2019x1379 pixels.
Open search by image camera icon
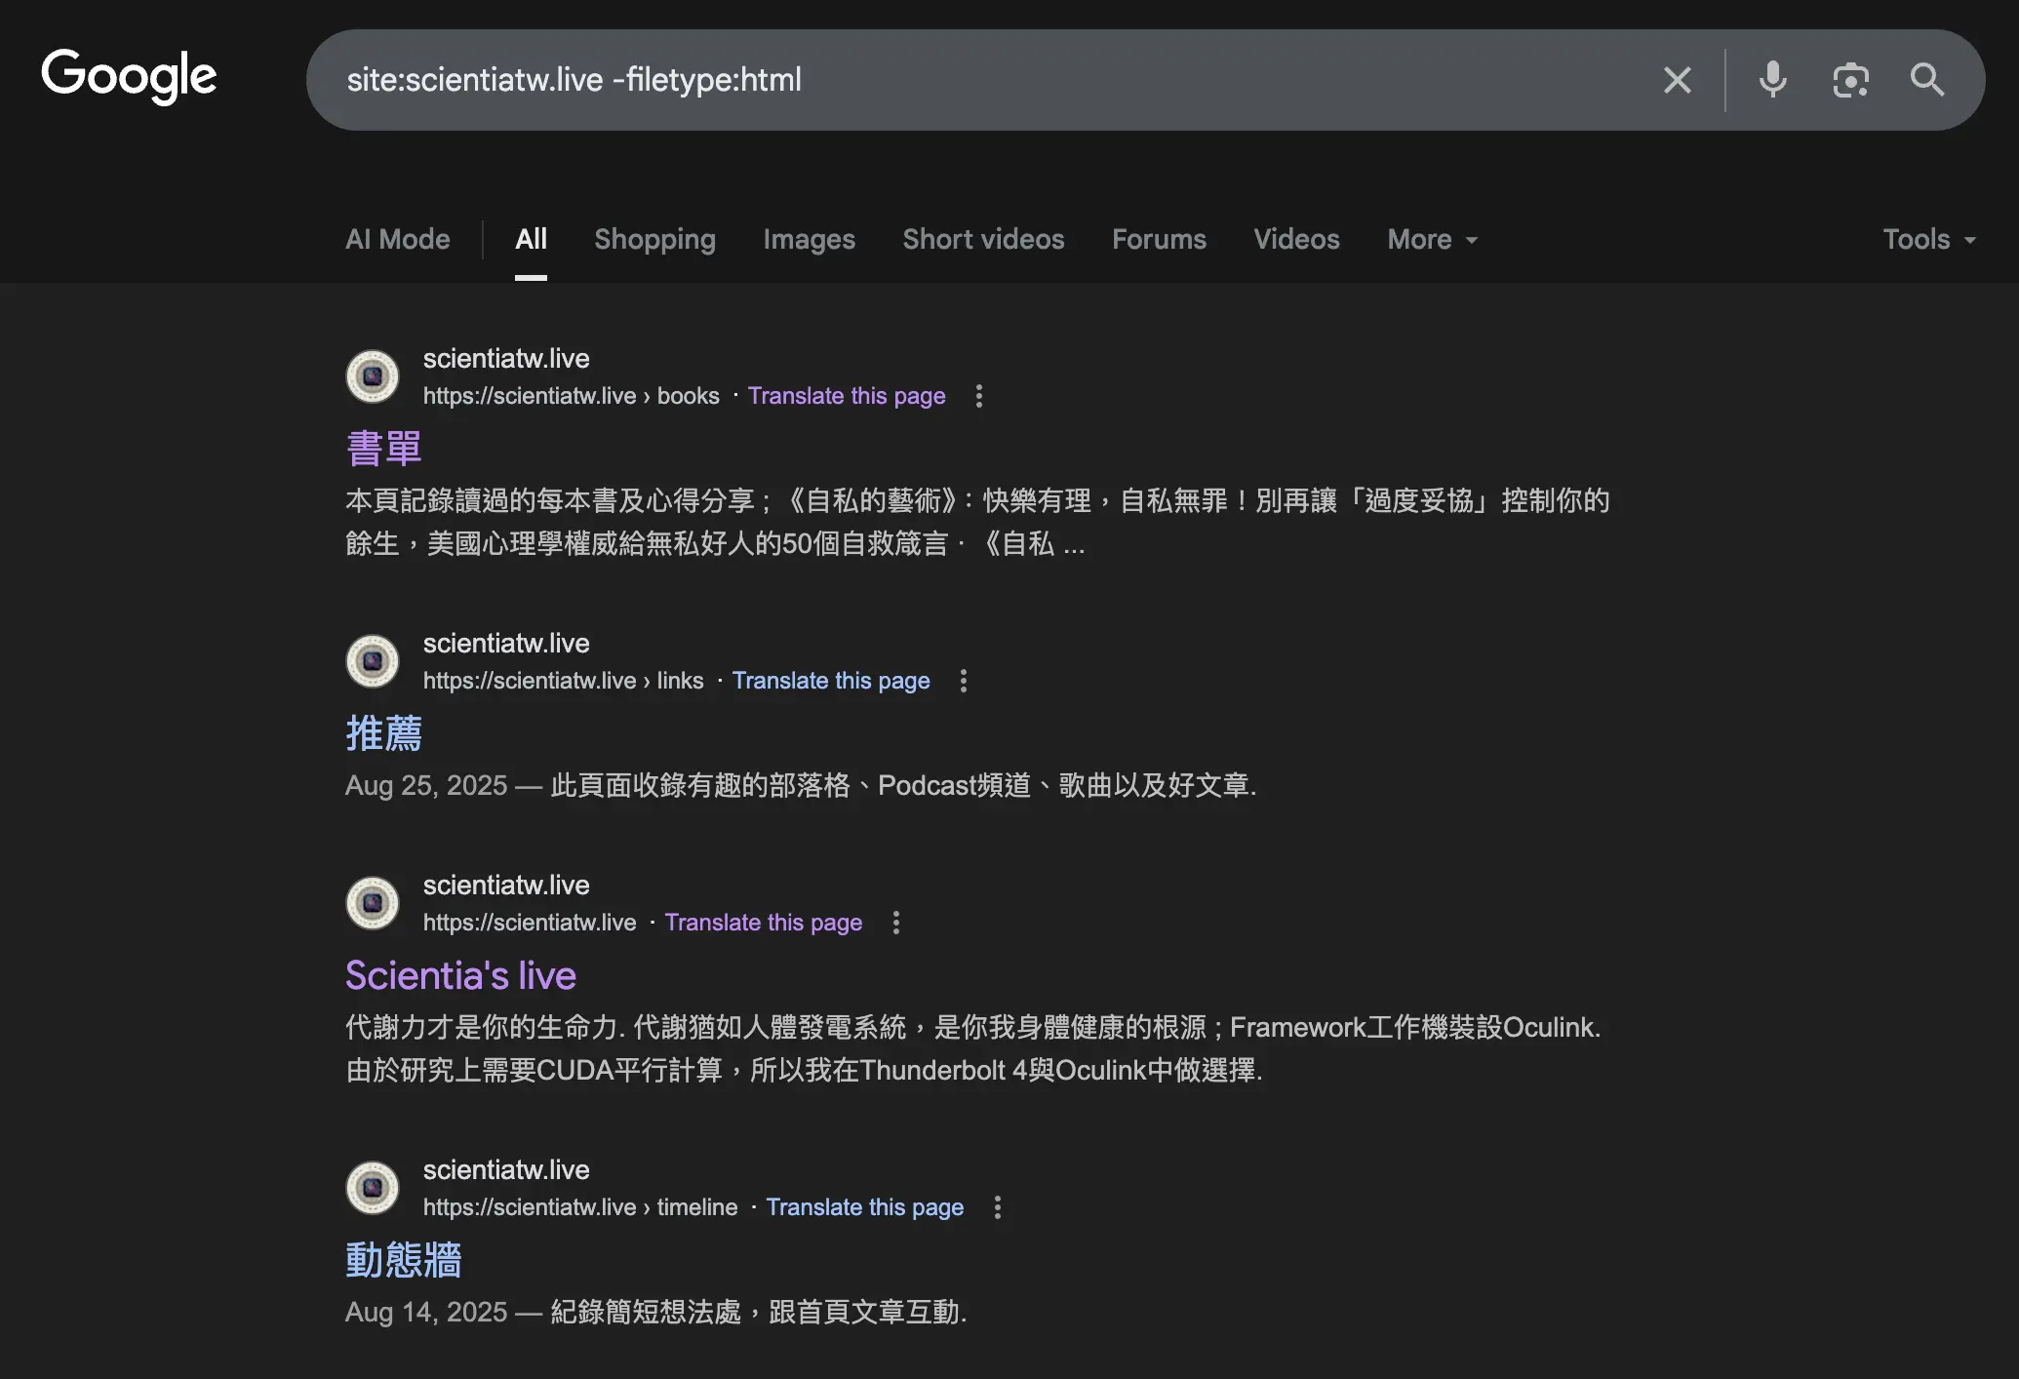coord(1850,80)
